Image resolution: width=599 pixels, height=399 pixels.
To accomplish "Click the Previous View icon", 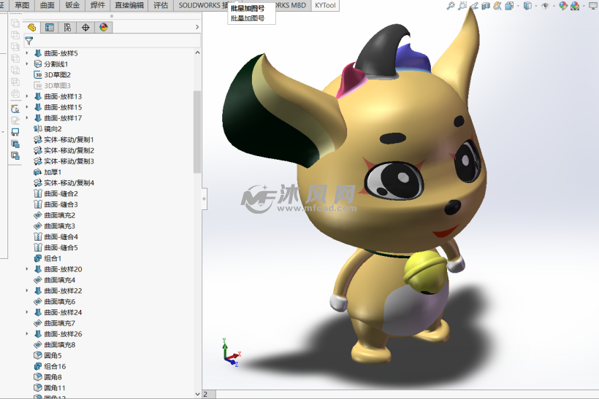I will pos(474,5).
